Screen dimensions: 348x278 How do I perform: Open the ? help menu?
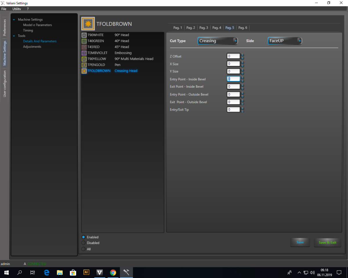coord(28,9)
